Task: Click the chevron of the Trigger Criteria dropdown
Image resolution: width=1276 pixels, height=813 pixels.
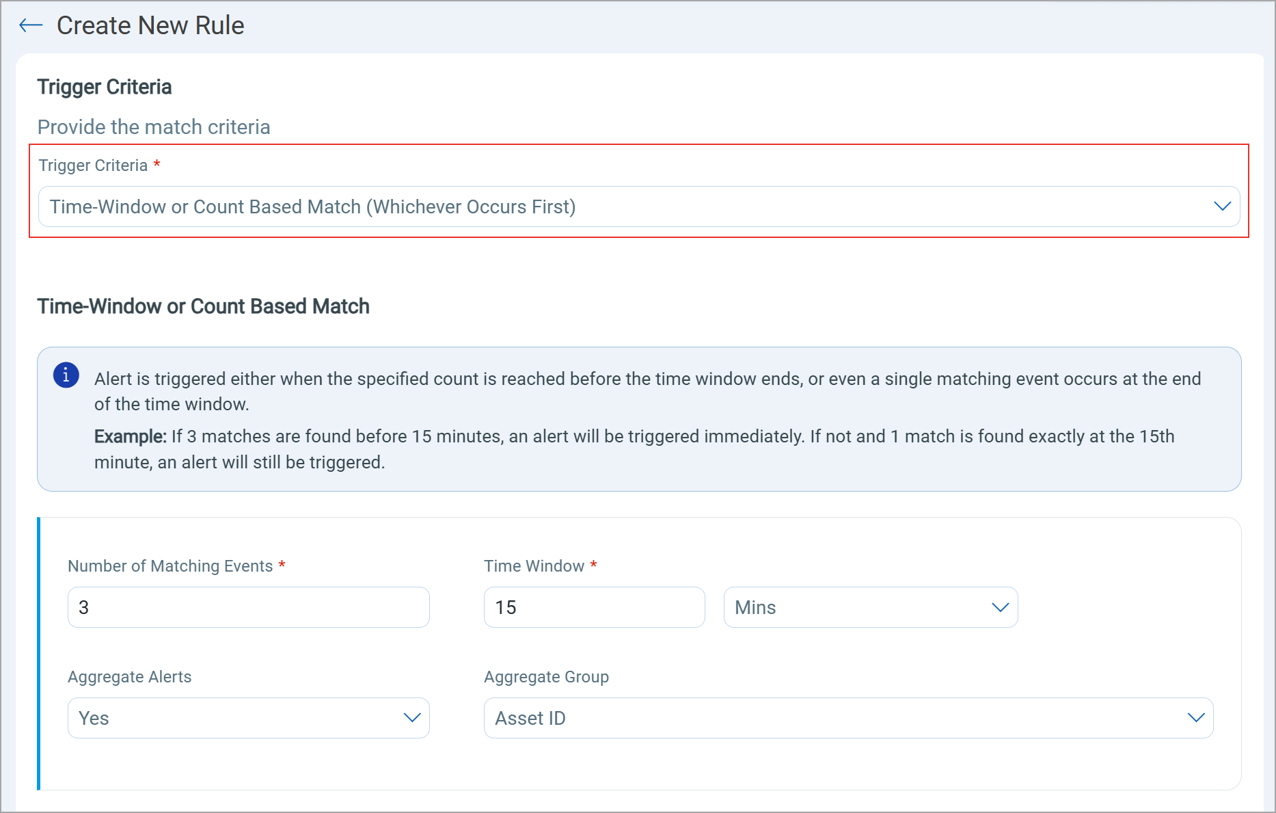Action: 1222,206
